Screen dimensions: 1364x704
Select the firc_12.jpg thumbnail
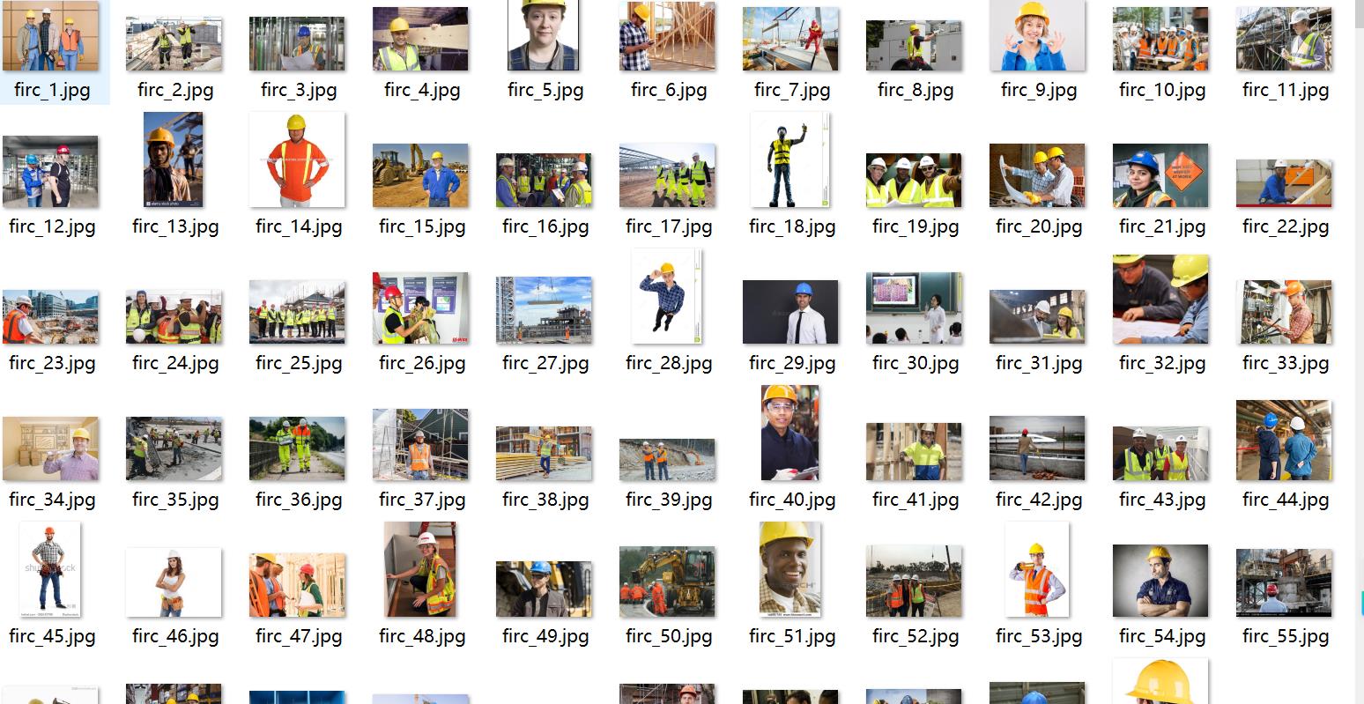(x=50, y=172)
